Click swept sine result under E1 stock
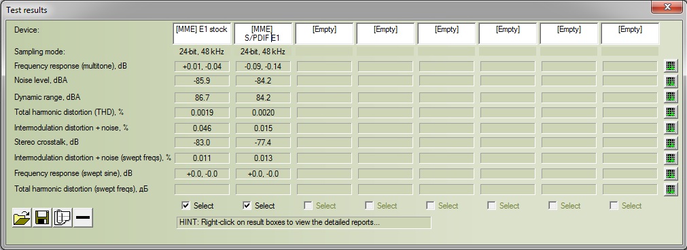The image size is (687, 250). (x=202, y=174)
